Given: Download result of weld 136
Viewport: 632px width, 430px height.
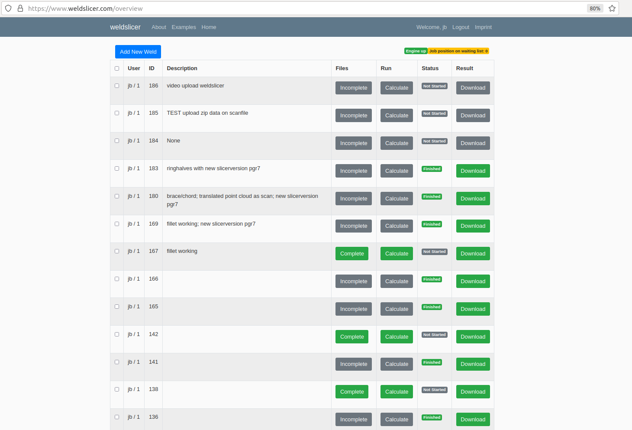Looking at the screenshot, I should pos(473,420).
